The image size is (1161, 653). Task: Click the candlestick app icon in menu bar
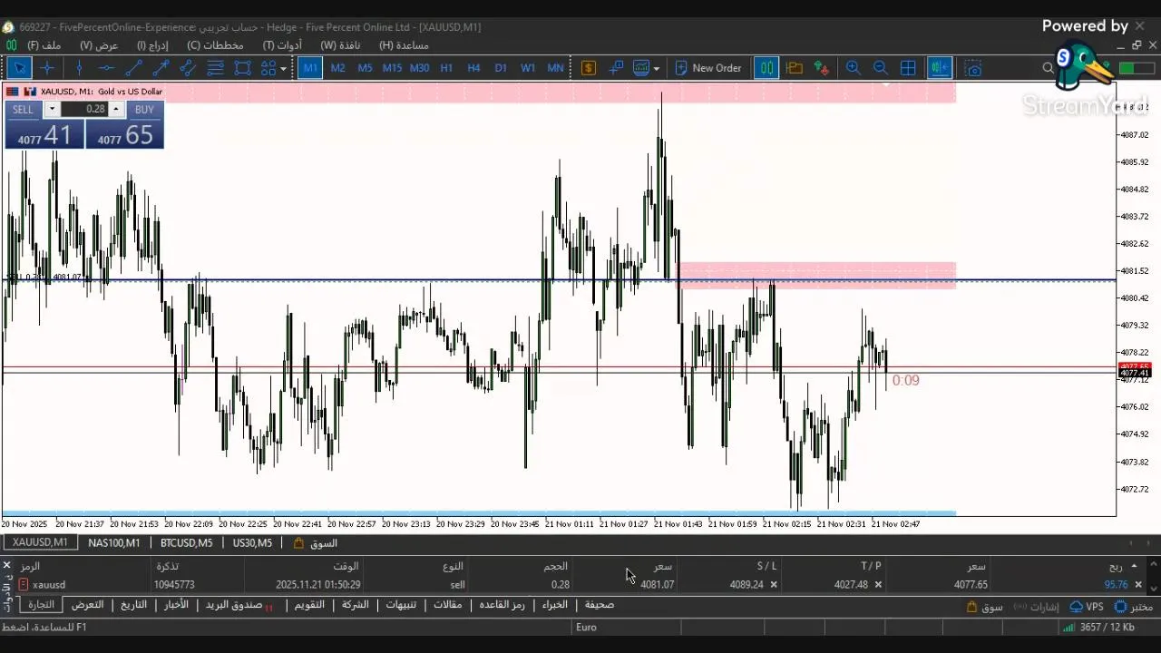pyautogui.click(x=12, y=44)
